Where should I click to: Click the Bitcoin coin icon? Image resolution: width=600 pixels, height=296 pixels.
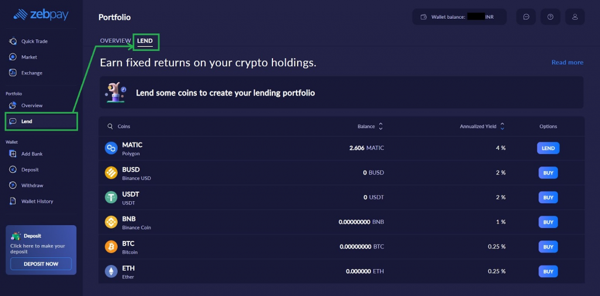point(111,247)
